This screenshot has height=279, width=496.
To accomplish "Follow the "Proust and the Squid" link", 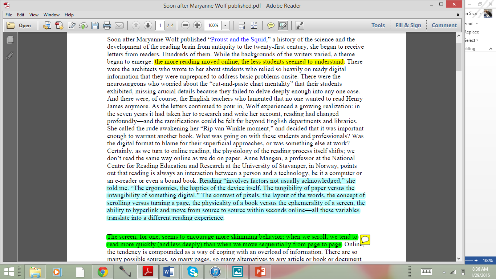I will pos(239,40).
